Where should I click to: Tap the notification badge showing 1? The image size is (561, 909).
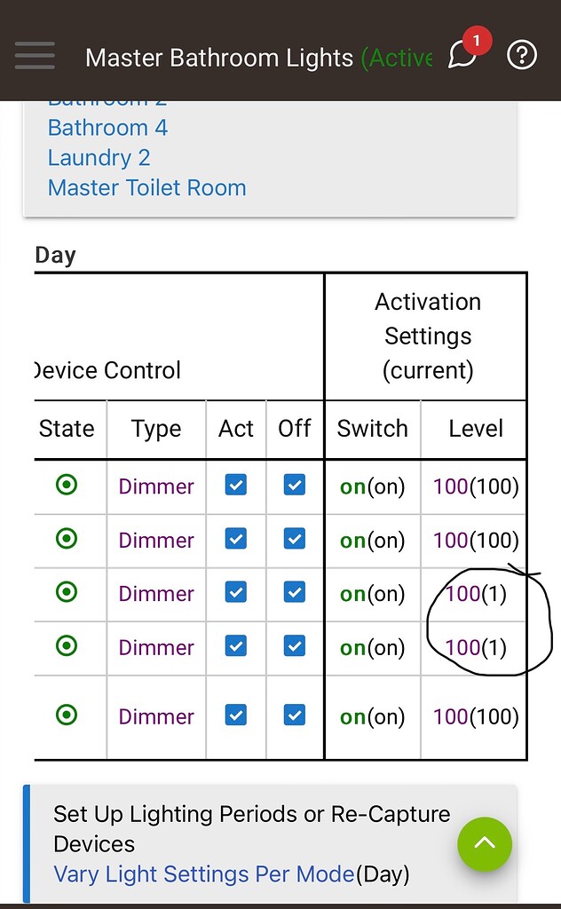tap(477, 40)
